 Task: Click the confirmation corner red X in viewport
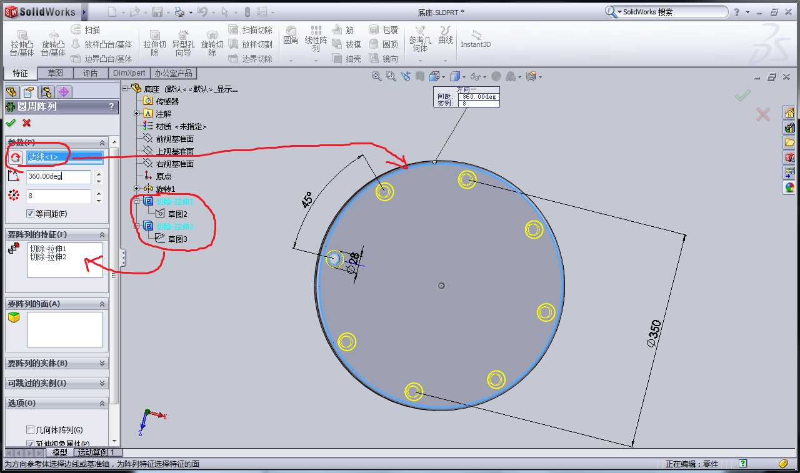[762, 114]
